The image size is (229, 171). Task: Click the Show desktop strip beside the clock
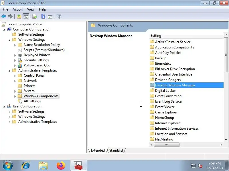(x=227, y=166)
